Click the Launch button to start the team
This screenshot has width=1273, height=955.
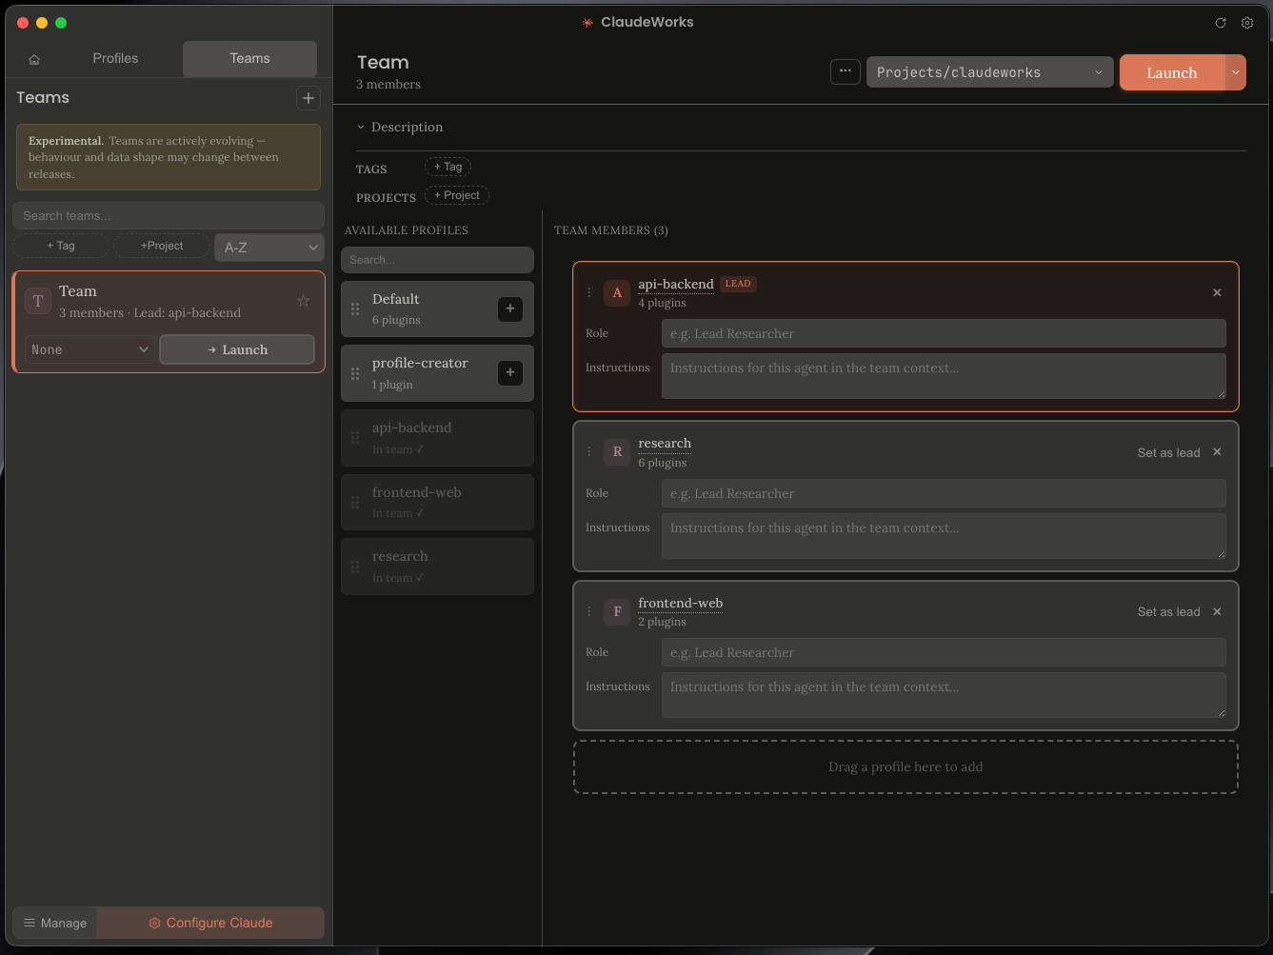(x=1170, y=72)
